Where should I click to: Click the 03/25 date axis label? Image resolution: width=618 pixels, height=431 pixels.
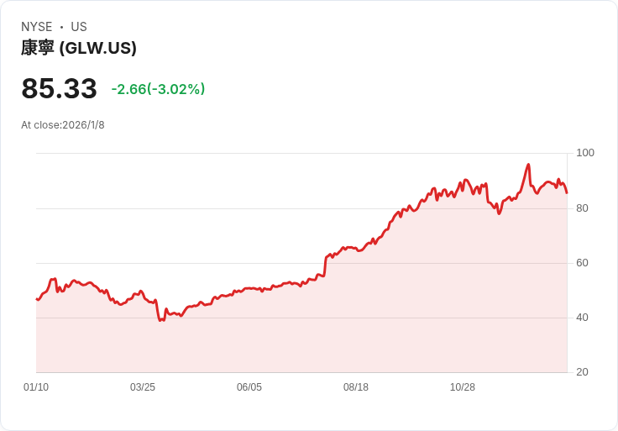click(x=143, y=387)
